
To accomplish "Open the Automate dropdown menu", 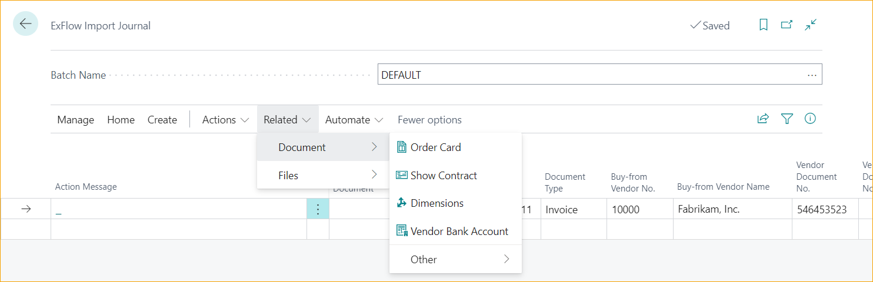I will click(x=354, y=120).
